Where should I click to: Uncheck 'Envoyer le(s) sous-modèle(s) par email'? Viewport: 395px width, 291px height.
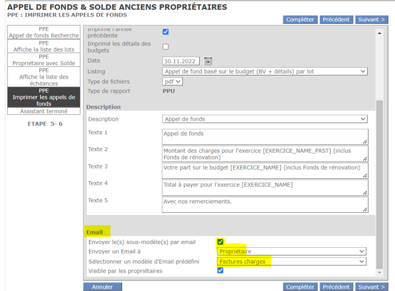(x=220, y=242)
